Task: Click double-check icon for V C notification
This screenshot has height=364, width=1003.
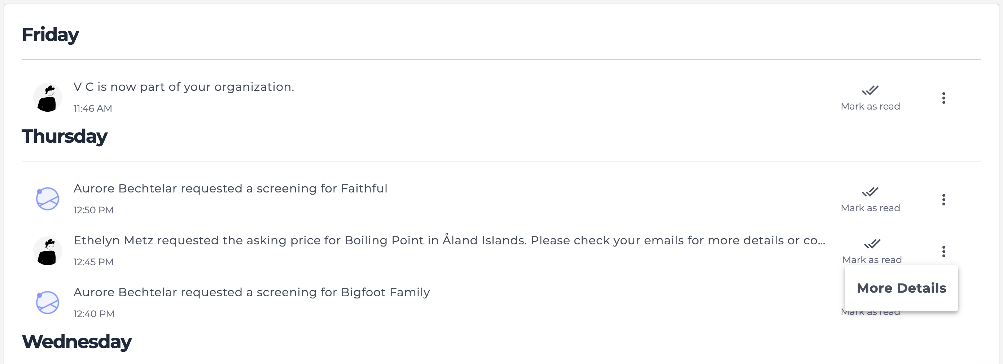Action: 870,90
